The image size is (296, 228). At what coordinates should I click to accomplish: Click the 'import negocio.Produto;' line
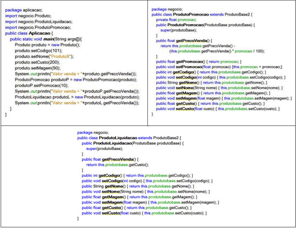click(x=28, y=16)
